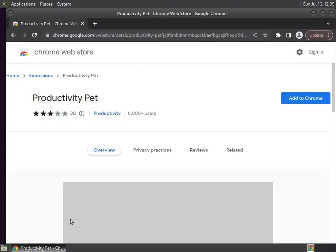Open the Applications menu
Screen dimensions: 336x252
coord(23,4)
